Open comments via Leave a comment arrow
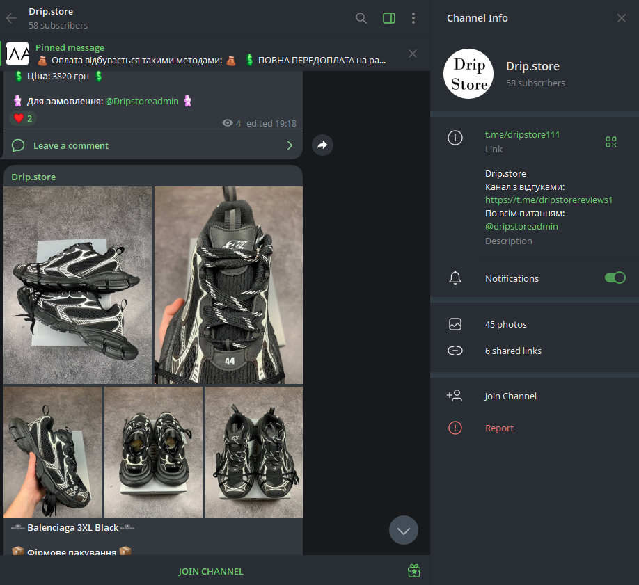 pyautogui.click(x=290, y=145)
